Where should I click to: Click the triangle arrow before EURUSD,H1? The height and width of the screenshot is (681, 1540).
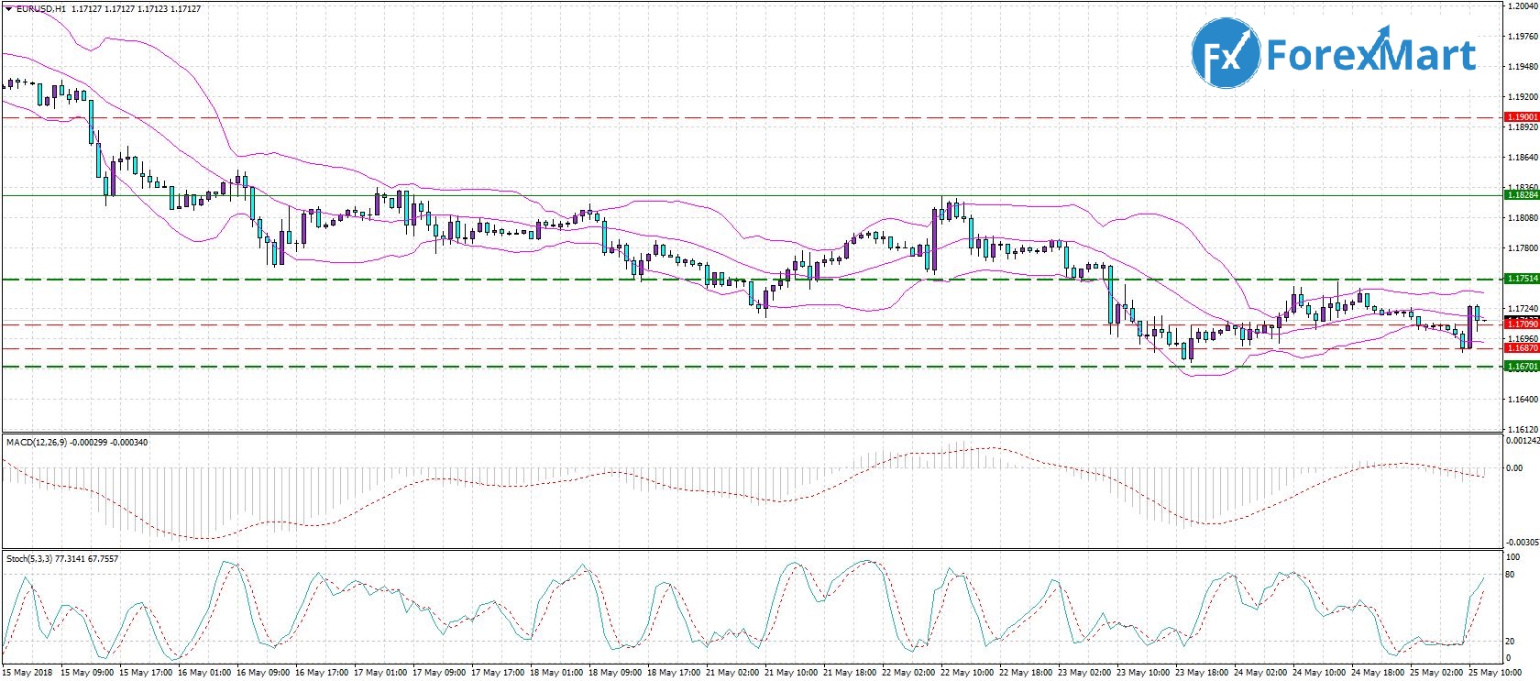click(9, 8)
